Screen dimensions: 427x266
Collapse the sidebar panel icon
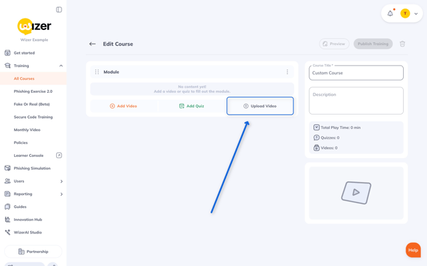click(59, 10)
